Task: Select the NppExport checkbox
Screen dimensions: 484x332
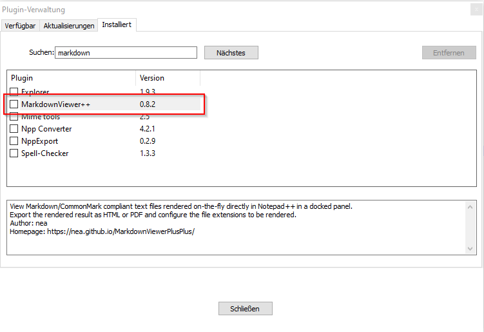Action: [x=14, y=141]
